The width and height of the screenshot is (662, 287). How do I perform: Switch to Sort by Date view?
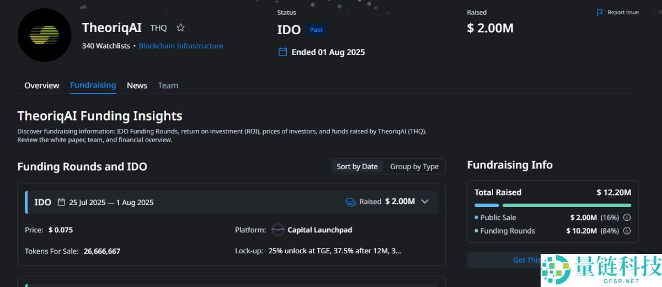click(x=357, y=166)
